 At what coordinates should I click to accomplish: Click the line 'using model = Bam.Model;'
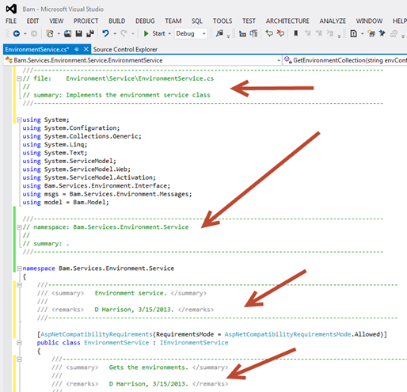point(66,203)
